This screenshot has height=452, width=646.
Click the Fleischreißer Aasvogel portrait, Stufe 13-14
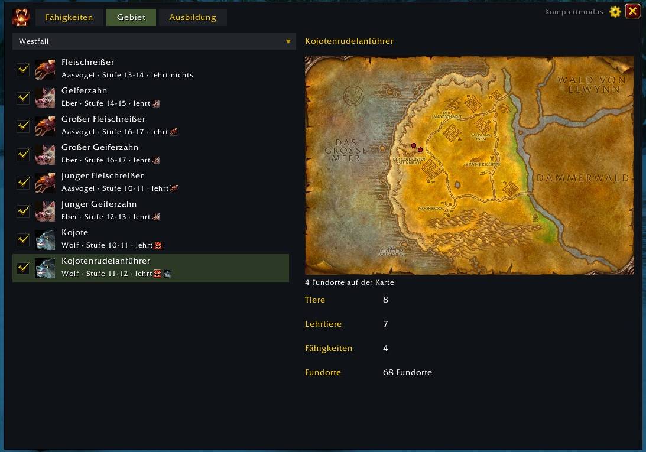pyautogui.click(x=45, y=69)
